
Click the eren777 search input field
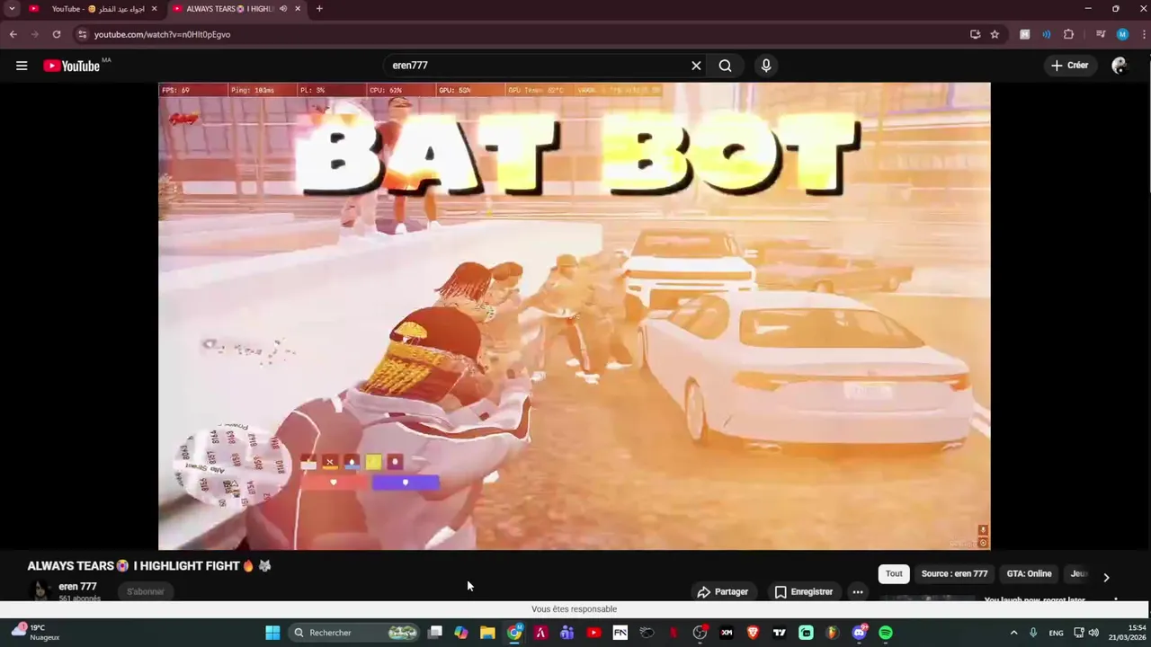[x=537, y=66]
